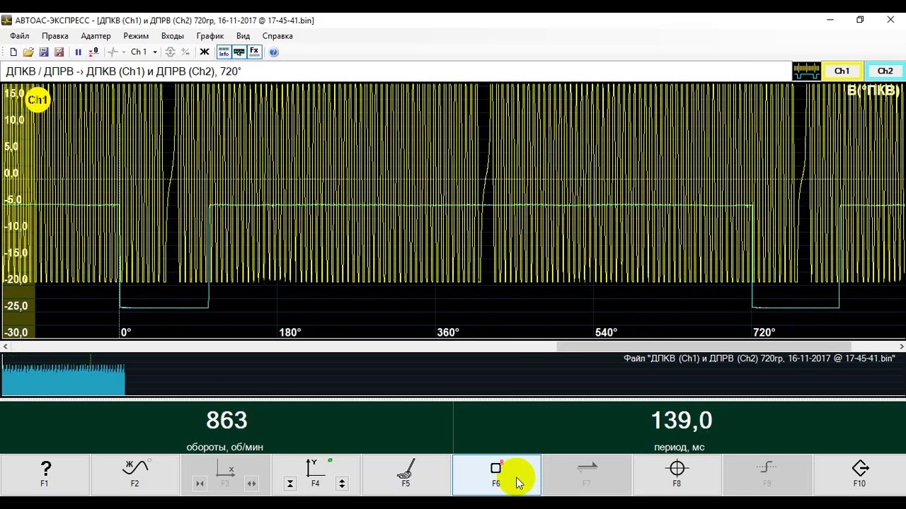906x509 pixels.
Task: Save the recording with the floppy-disk icon
Action: point(44,52)
